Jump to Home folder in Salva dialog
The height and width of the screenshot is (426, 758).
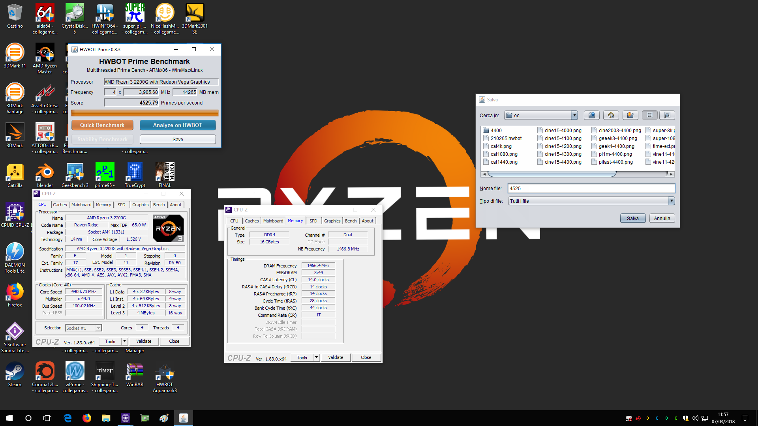(x=611, y=115)
